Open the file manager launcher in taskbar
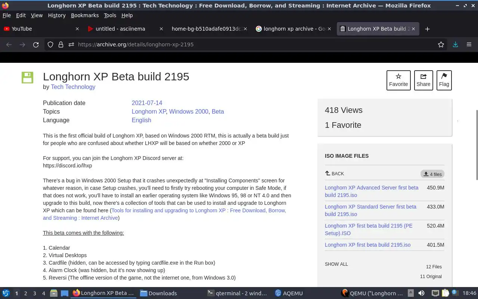 tap(54, 293)
